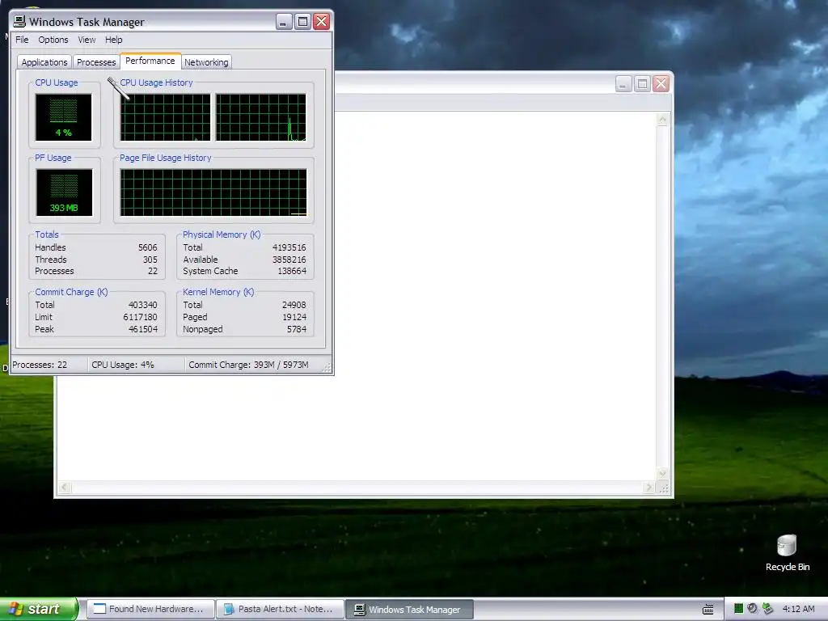The height and width of the screenshot is (621, 828).
Task: Click Kernel Memory Paged 19124
Action: pos(294,317)
